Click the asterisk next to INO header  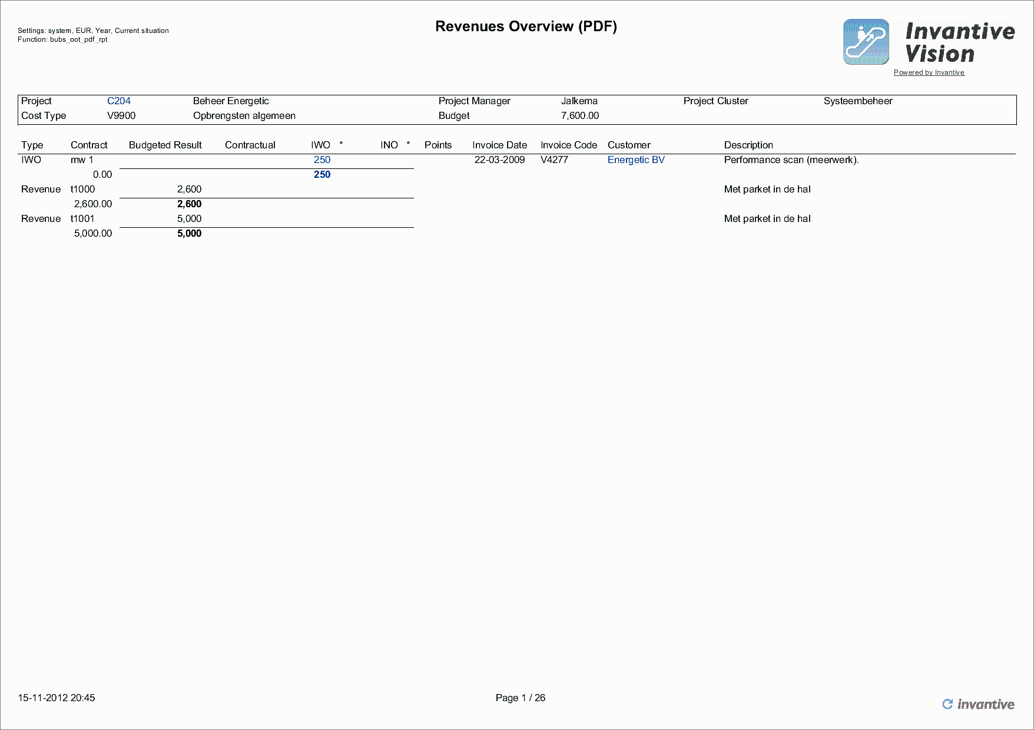(407, 143)
